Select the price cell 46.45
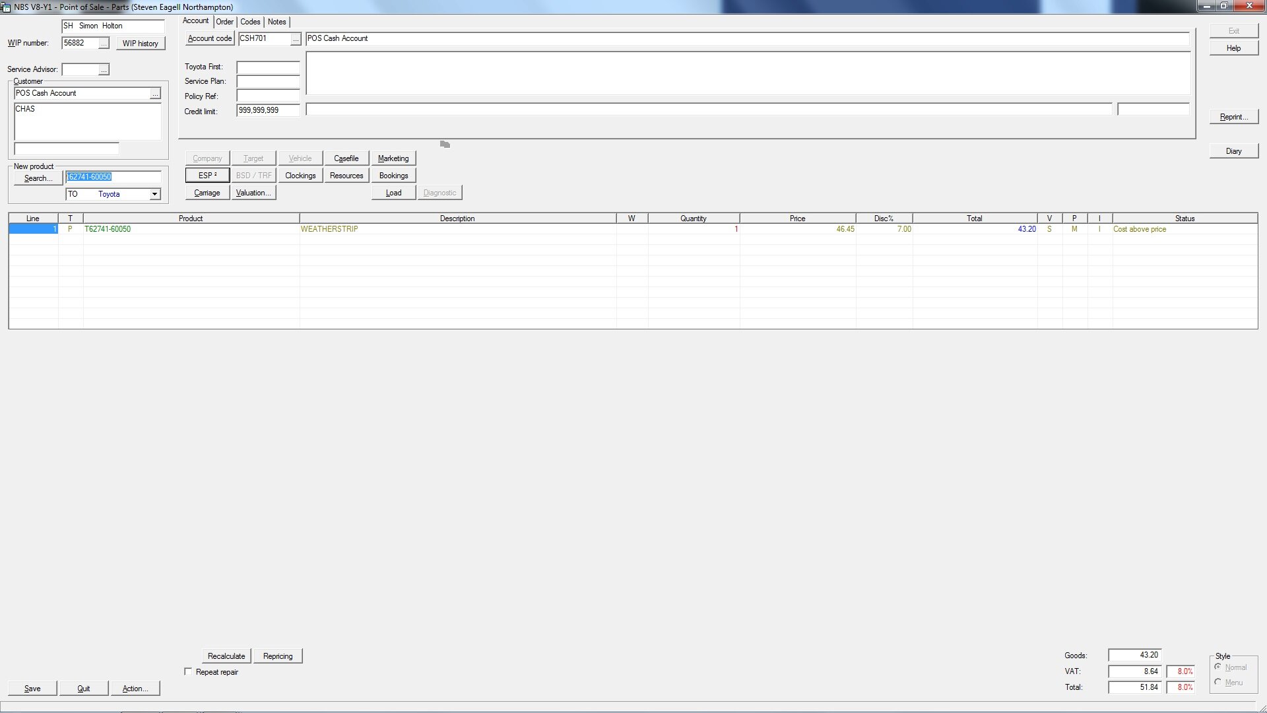 click(x=798, y=229)
